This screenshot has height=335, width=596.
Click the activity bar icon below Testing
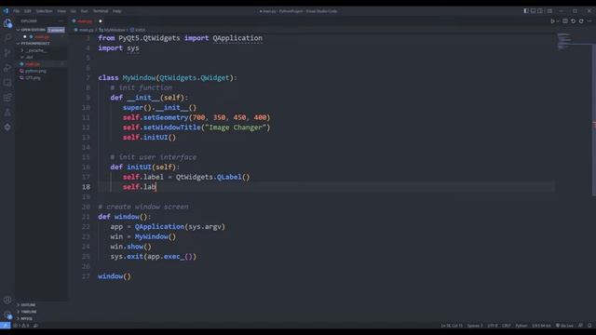(x=7, y=127)
